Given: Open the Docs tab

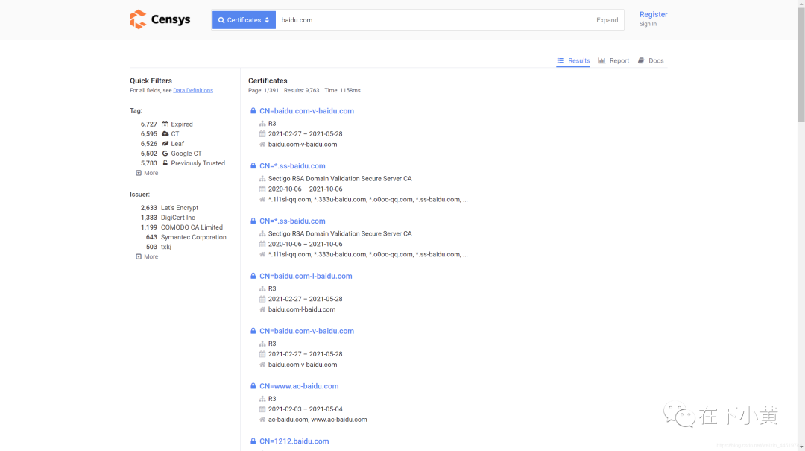Looking at the screenshot, I should coord(651,60).
